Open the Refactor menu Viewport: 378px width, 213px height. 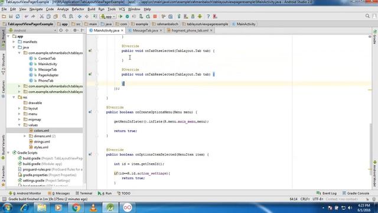click(78, 9)
